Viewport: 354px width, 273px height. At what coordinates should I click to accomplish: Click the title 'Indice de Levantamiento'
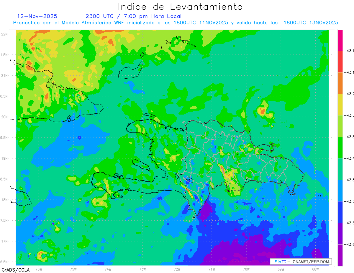(180, 7)
